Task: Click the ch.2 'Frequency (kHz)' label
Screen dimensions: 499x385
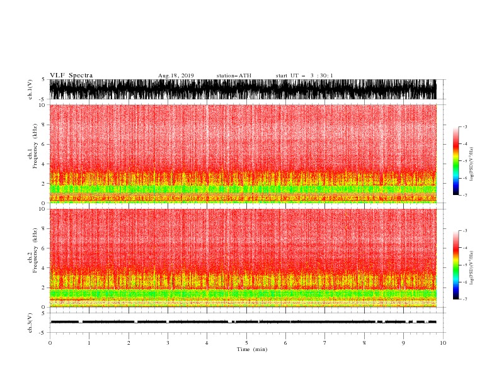Action: (x=35, y=250)
